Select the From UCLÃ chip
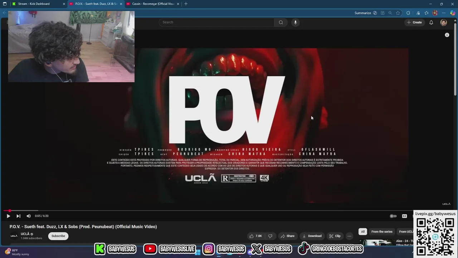This screenshot has width=458, height=258. 405,231
